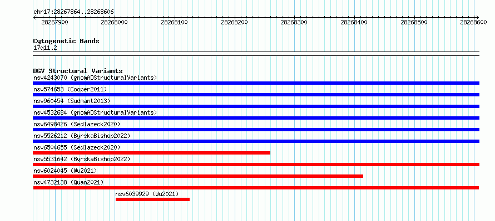The width and height of the screenshot is (495, 221).
Task: Click the blue bar for nsv960454
Action: [256, 106]
